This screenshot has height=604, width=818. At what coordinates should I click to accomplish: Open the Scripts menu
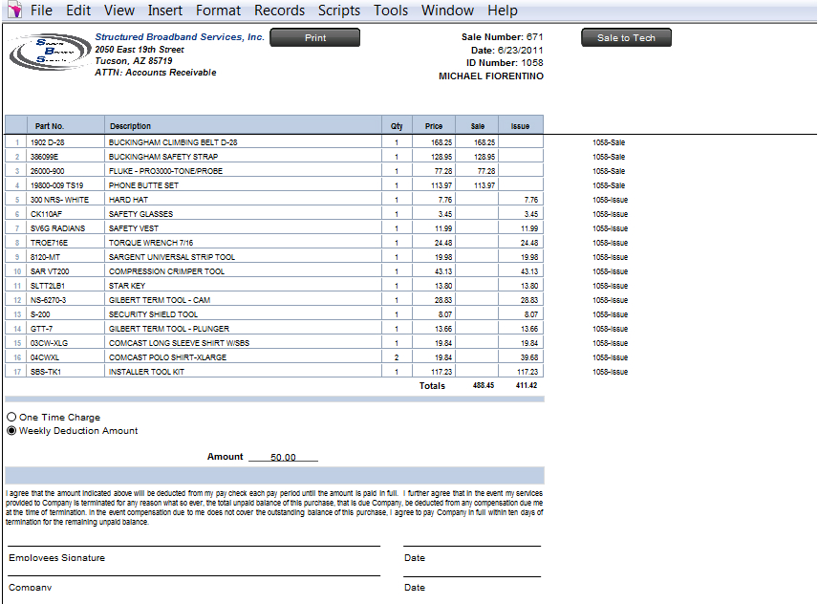(338, 11)
